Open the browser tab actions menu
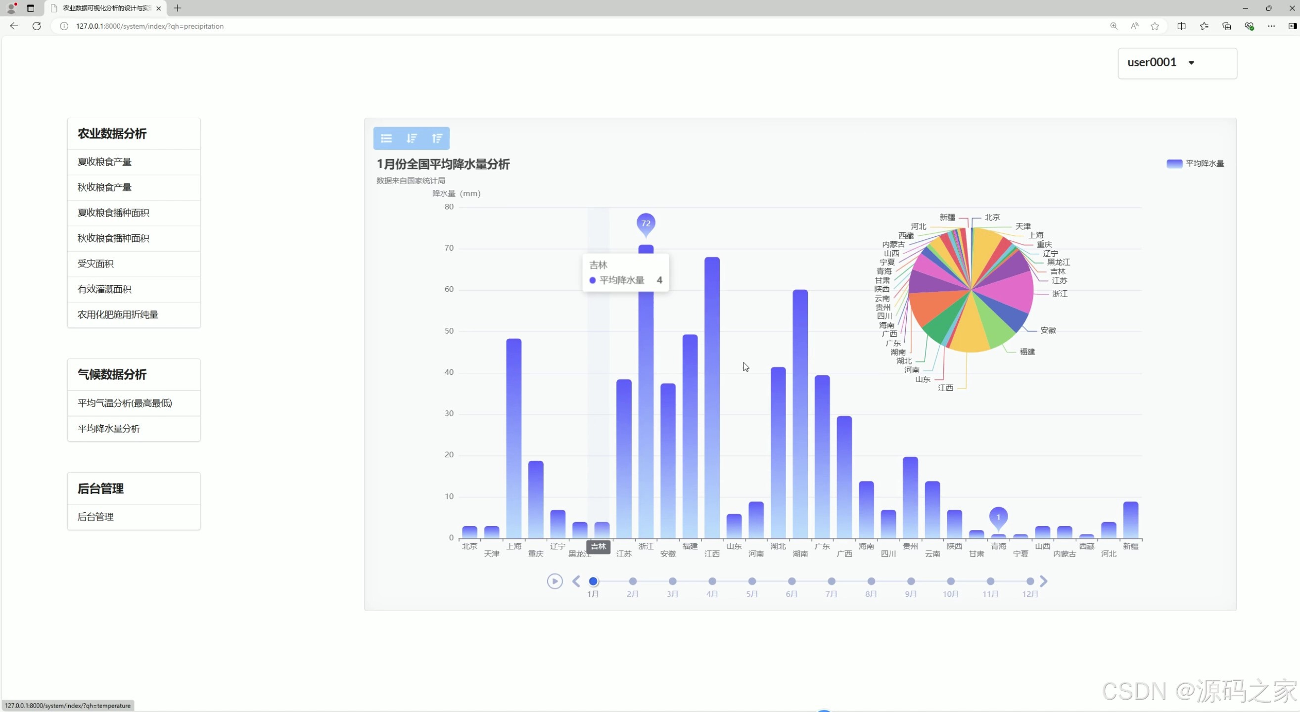The image size is (1300, 712). coord(30,8)
